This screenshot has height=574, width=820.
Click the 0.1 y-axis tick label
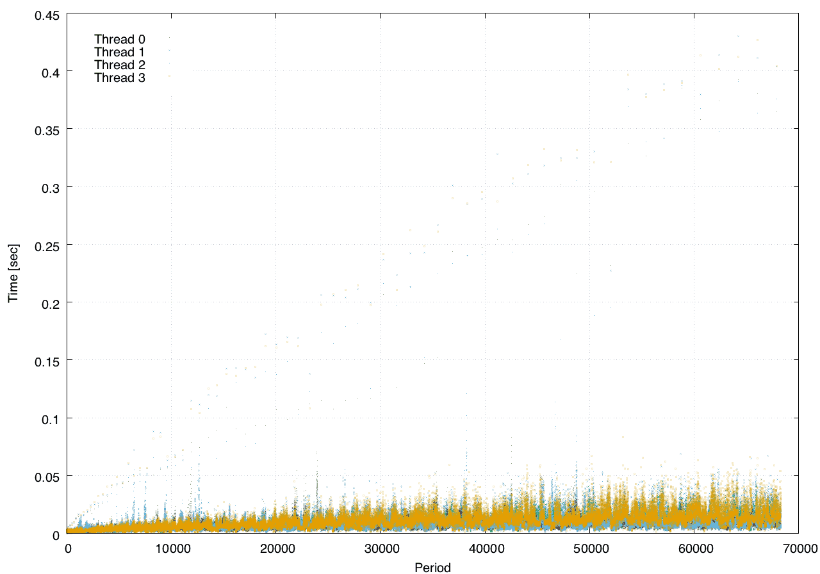[x=50, y=418]
